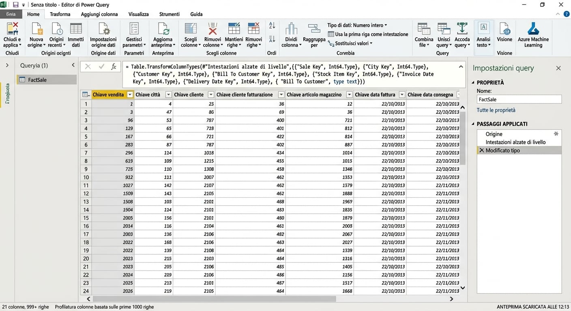
Task: Open Azure Machine Learning
Action: pyautogui.click(x=533, y=35)
